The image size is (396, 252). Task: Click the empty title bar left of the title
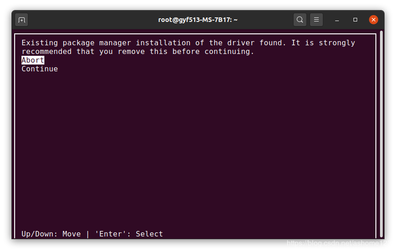(91, 20)
